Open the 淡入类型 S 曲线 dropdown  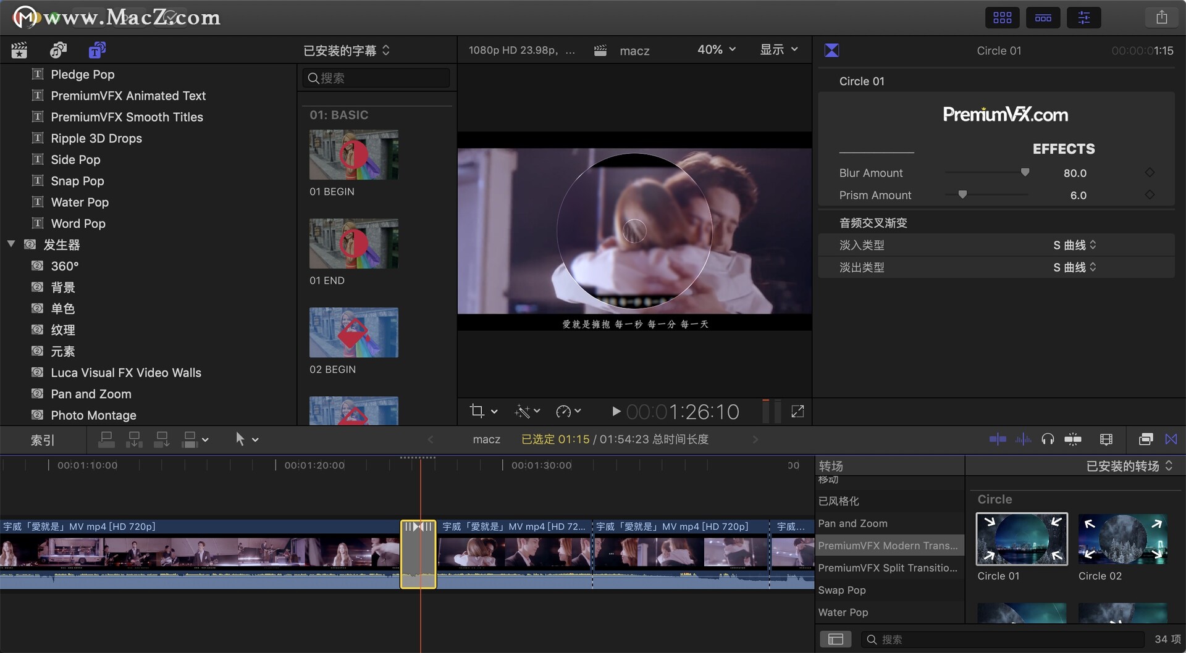[x=1075, y=245]
